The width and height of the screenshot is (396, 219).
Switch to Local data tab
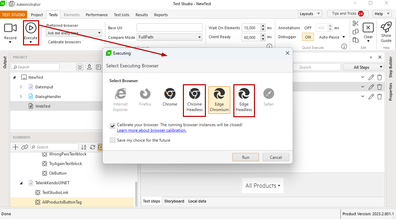(197, 201)
